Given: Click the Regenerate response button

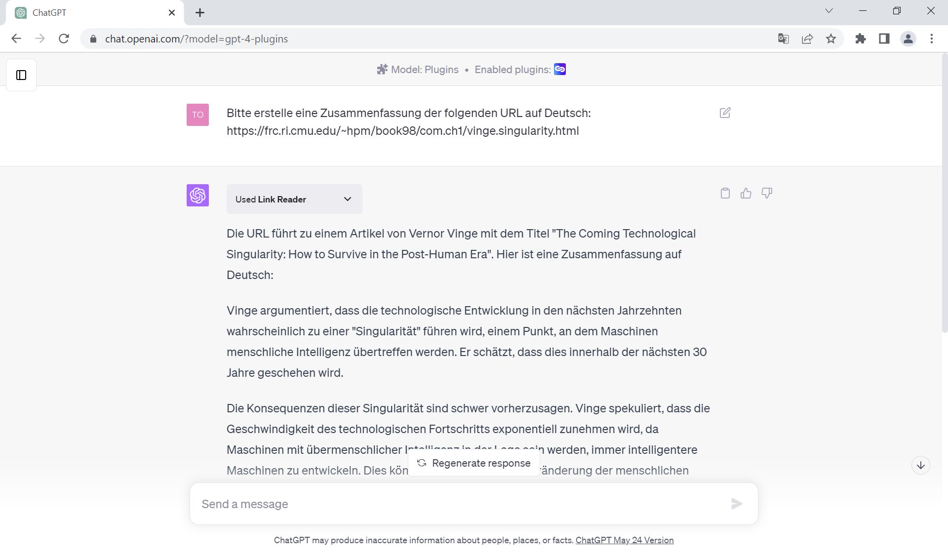Looking at the screenshot, I should point(474,463).
